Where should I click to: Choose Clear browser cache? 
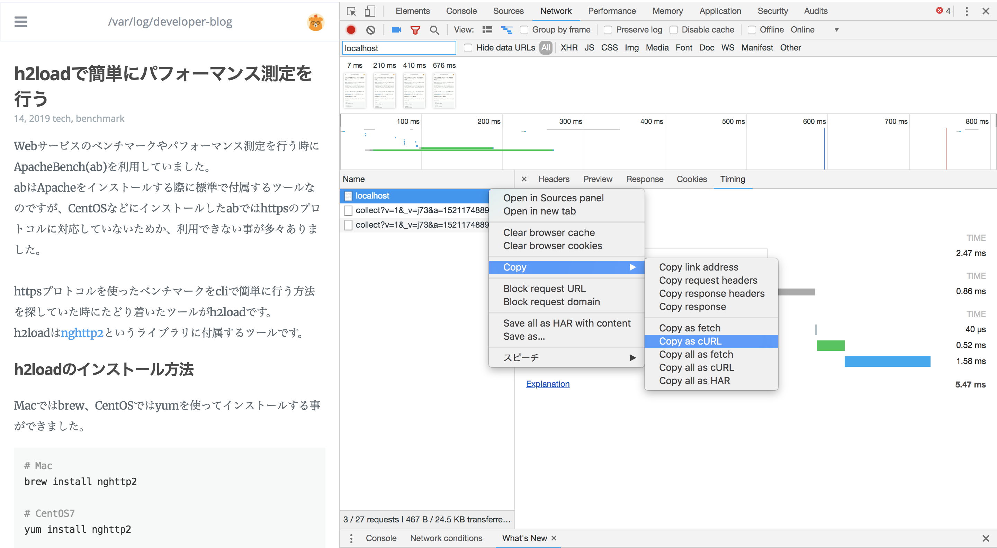566,232
